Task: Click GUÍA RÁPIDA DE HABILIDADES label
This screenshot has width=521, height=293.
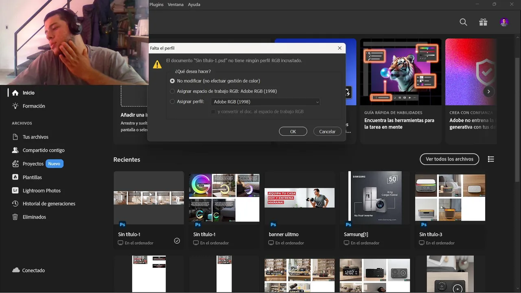Action: 393,113
